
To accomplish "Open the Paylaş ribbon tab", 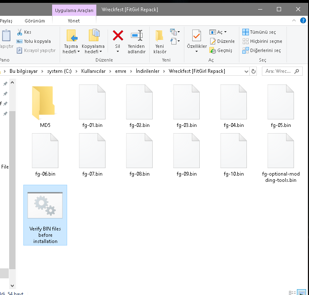I will (6, 21).
